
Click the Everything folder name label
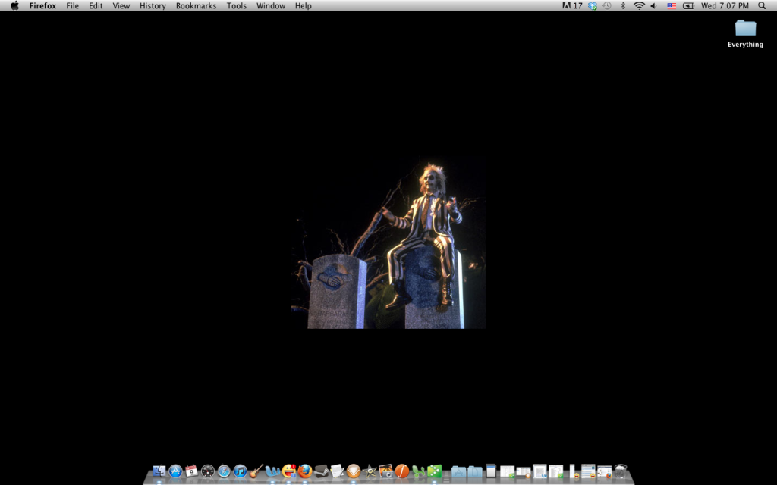[x=745, y=45]
